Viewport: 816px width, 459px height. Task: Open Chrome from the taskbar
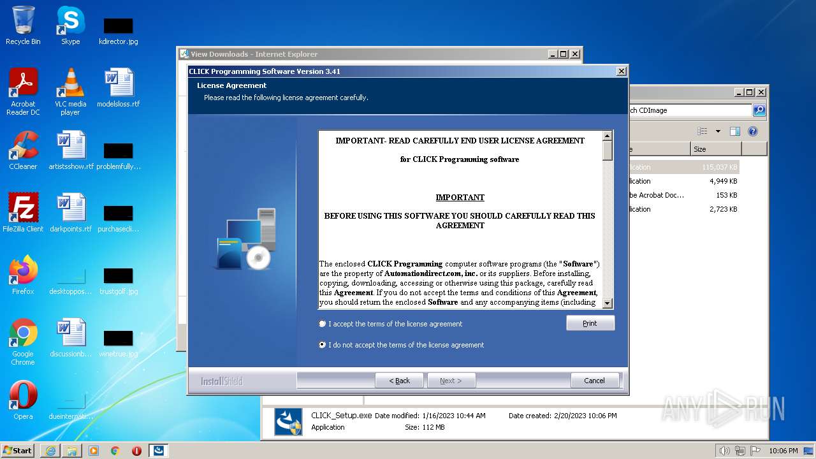[x=115, y=450]
